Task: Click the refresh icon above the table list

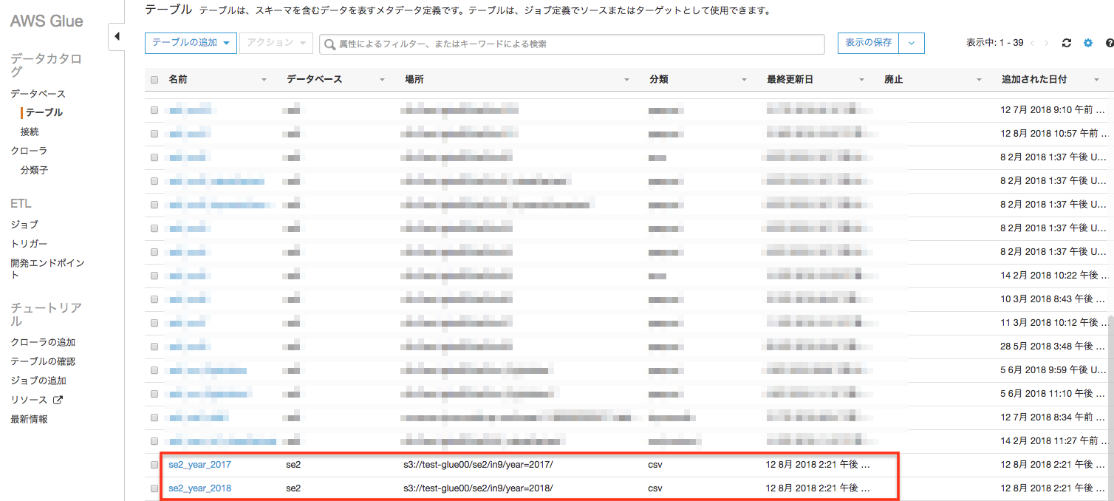Action: point(1066,43)
